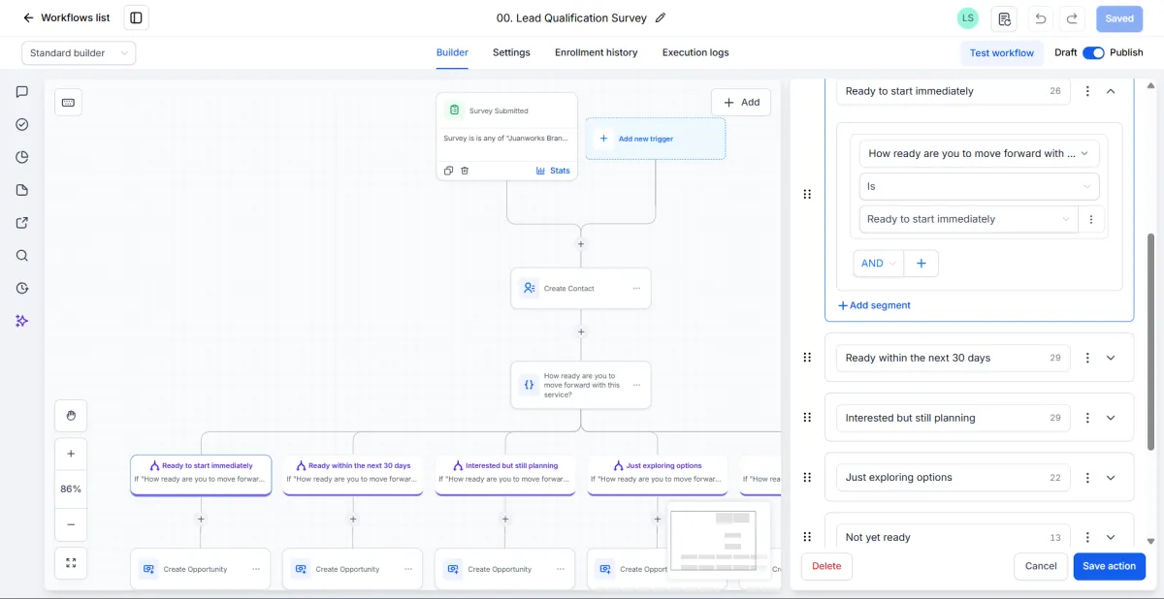Click the Add button on canvas

coord(741,103)
